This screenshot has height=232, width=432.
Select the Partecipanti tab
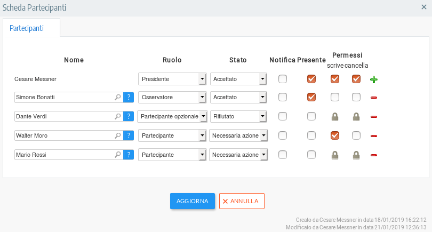click(x=27, y=28)
